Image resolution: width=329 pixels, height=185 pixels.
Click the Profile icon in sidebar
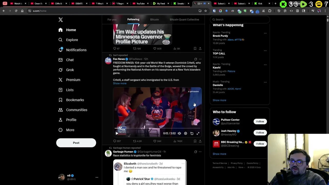point(60,120)
